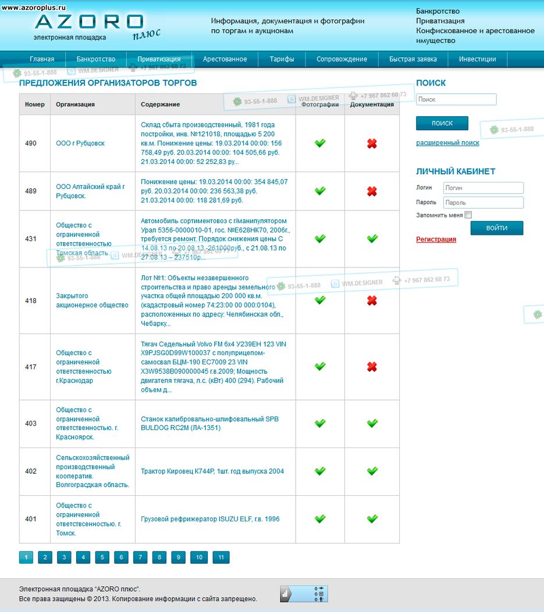Go to page 11 of results
544x612 pixels.
click(x=221, y=557)
